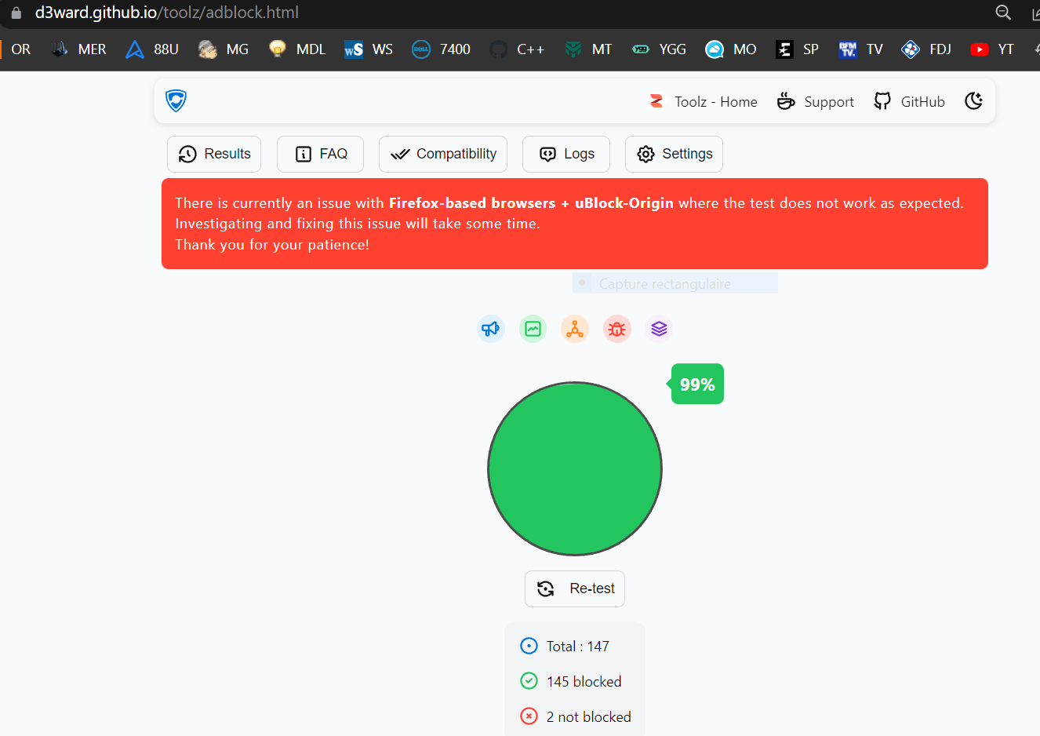Open the GitHub link

click(x=909, y=102)
